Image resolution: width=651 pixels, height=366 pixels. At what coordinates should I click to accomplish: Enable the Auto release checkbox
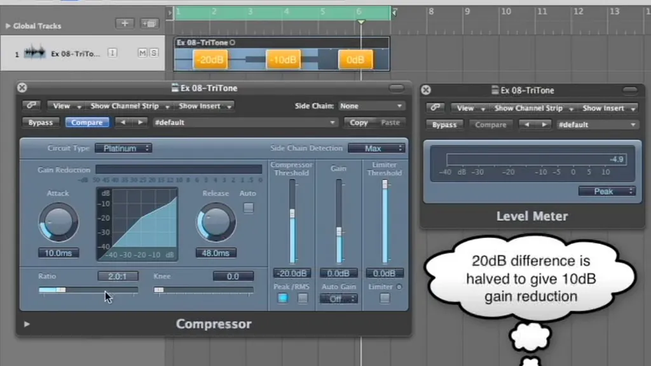248,208
